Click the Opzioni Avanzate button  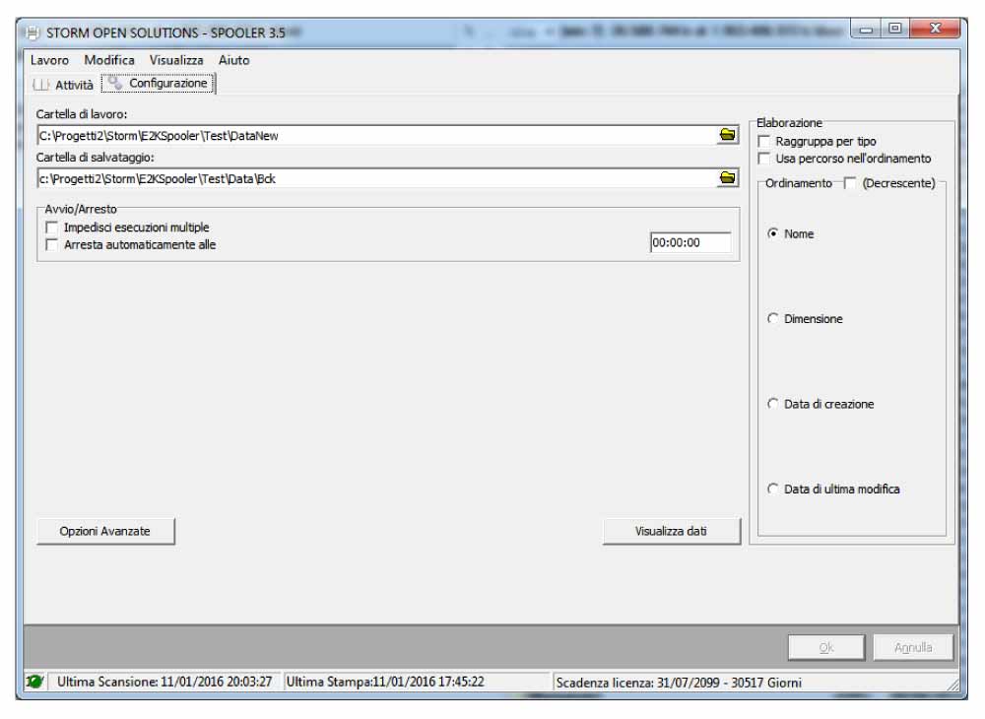pos(105,531)
